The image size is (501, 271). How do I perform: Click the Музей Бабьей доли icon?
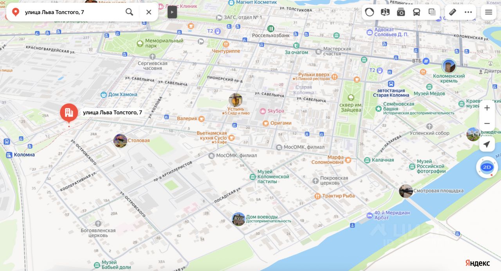pyautogui.click(x=97, y=265)
